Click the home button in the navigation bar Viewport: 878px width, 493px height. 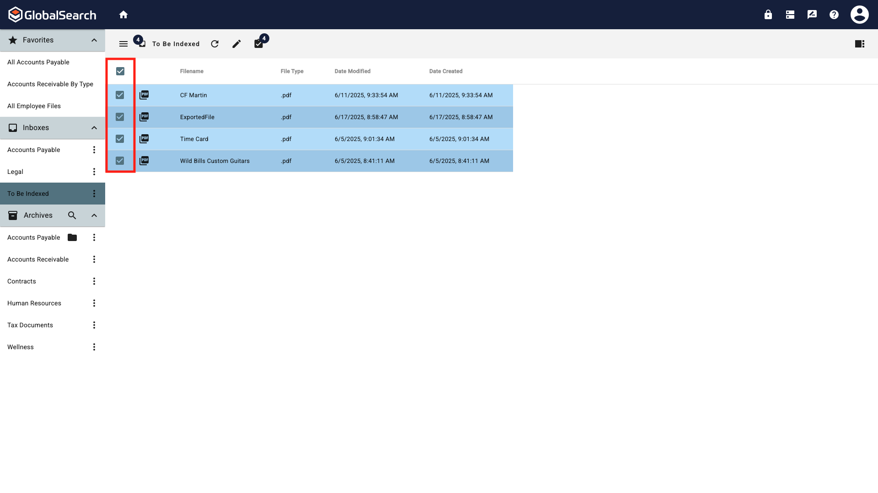[x=123, y=14]
